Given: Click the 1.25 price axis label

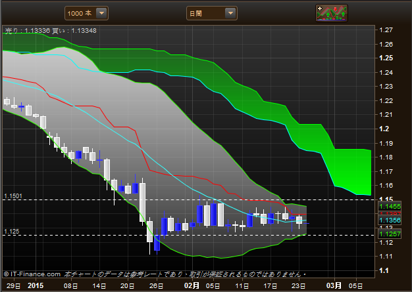Looking at the screenshot, I should pyautogui.click(x=386, y=58).
